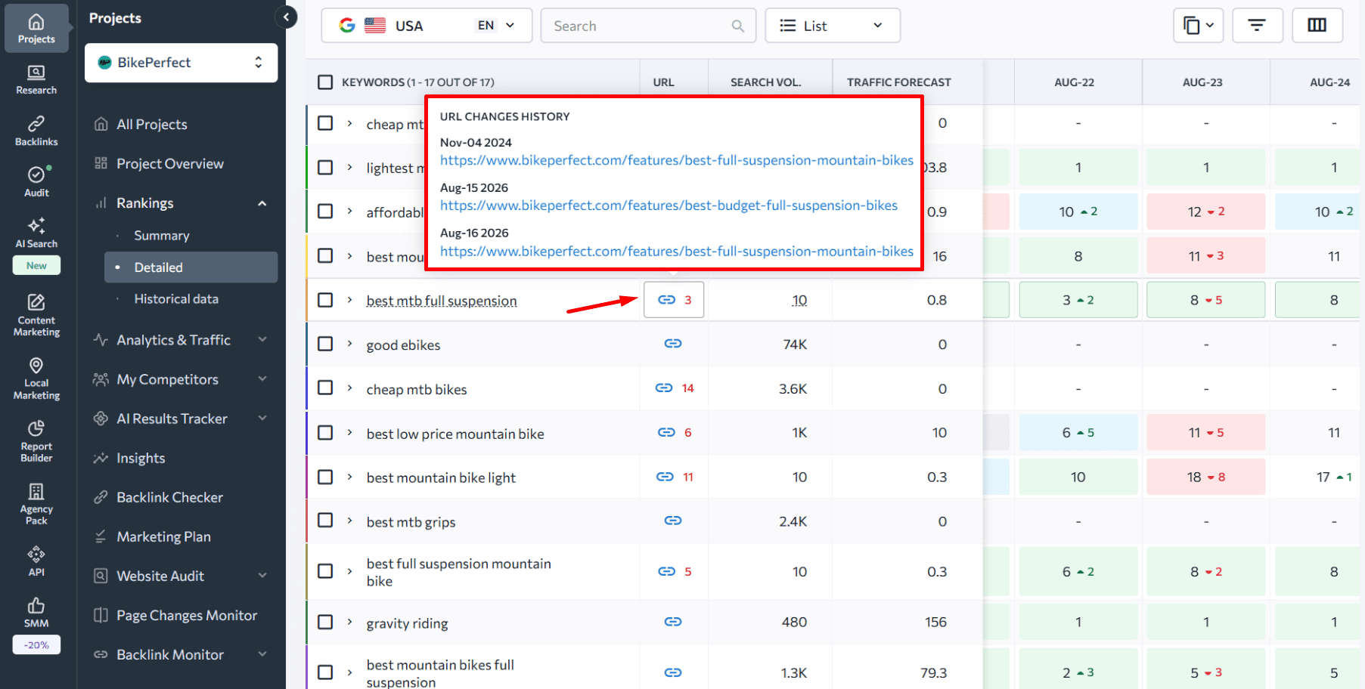Viewport: 1365px width, 689px height.
Task: Toggle the select-all KEYWORDS checkbox
Action: click(325, 82)
